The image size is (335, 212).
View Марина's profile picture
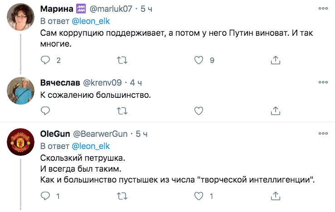(21, 19)
